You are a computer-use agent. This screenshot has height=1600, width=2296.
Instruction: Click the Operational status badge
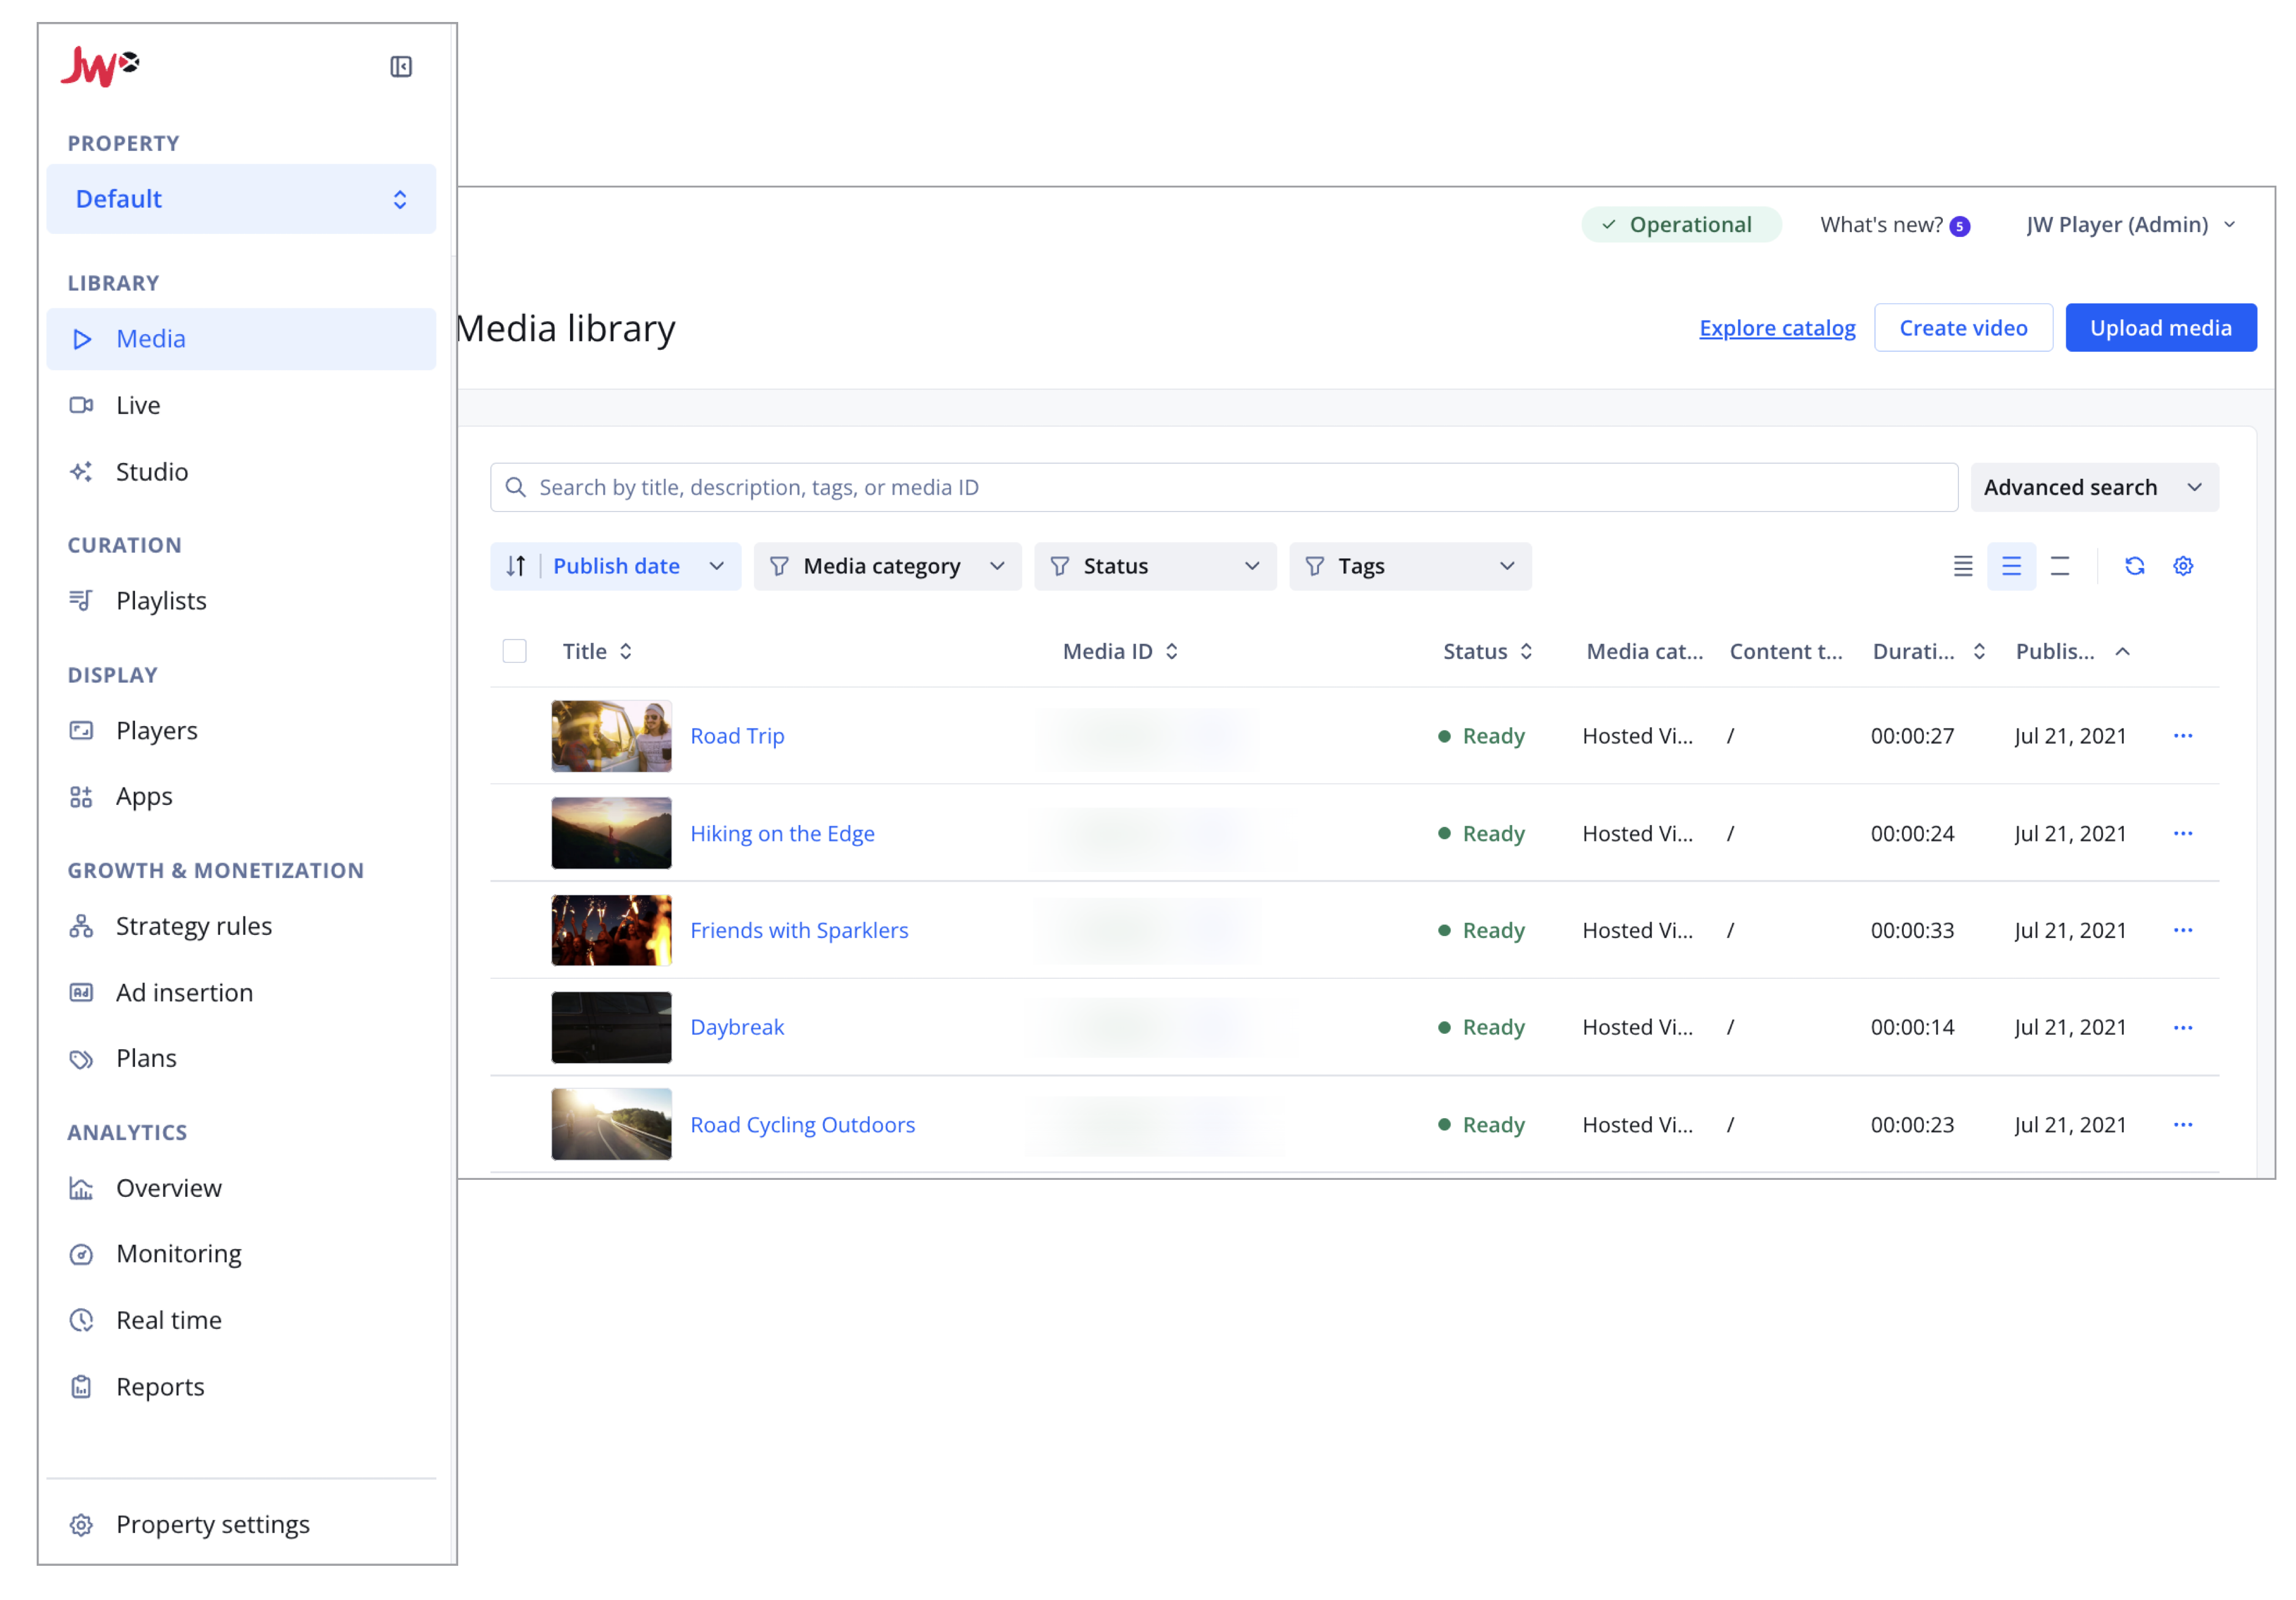1680,225
